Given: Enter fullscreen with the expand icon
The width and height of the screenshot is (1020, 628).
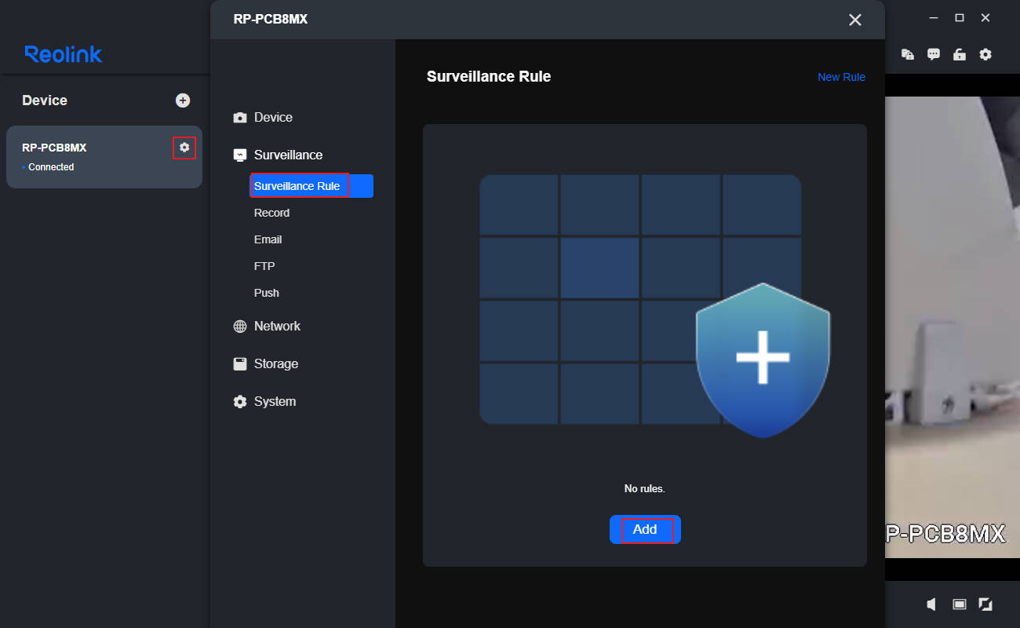Looking at the screenshot, I should [985, 604].
